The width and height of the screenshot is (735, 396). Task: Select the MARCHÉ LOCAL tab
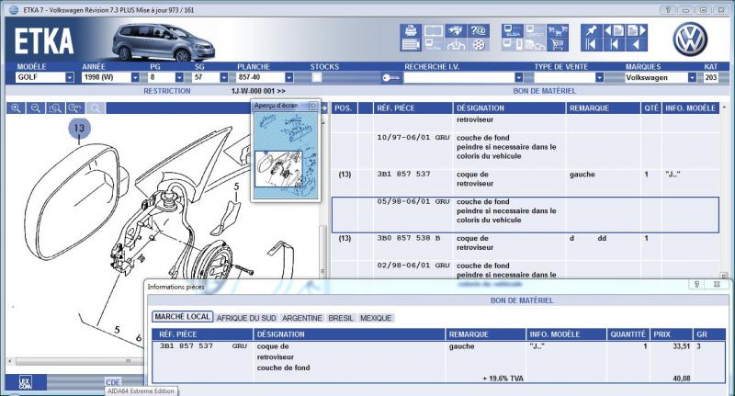(182, 317)
